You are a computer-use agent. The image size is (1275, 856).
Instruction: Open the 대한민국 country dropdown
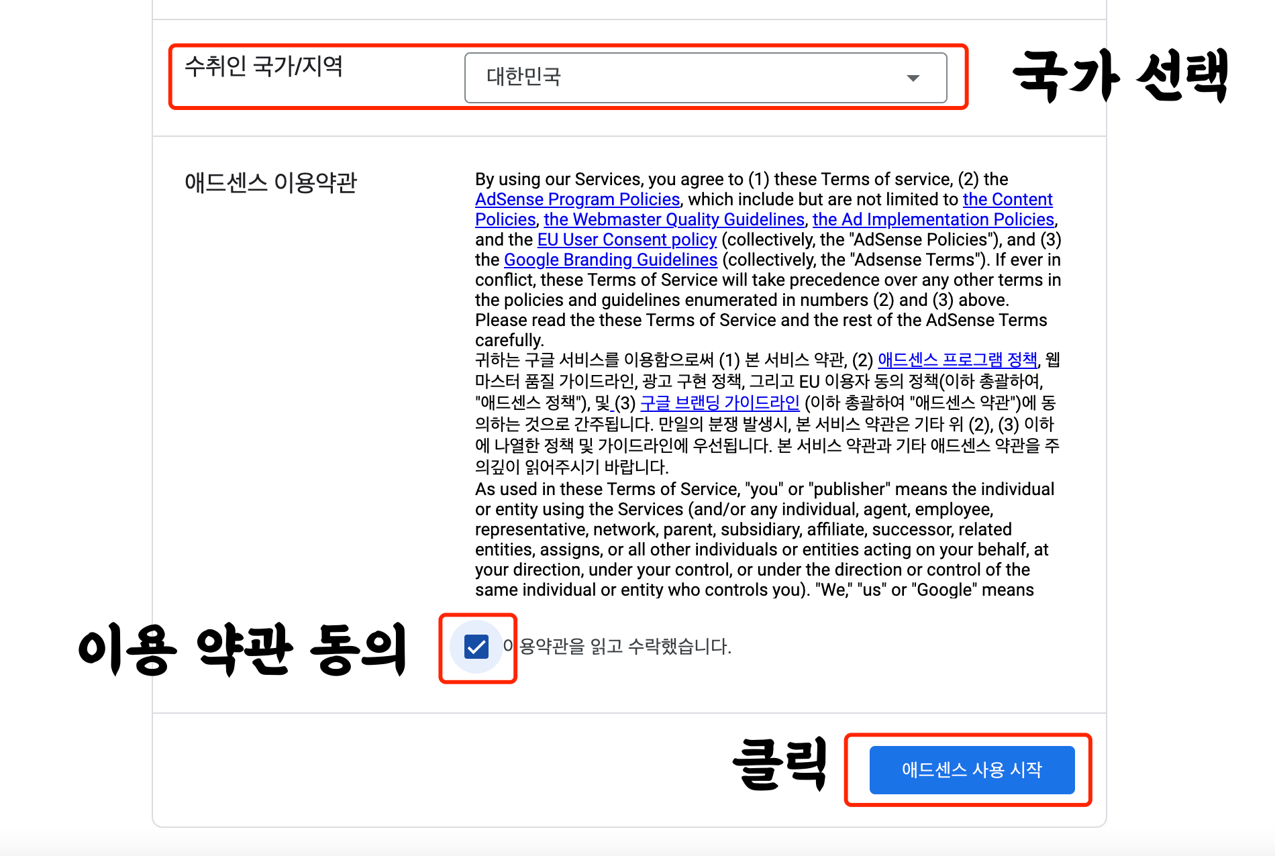(705, 78)
